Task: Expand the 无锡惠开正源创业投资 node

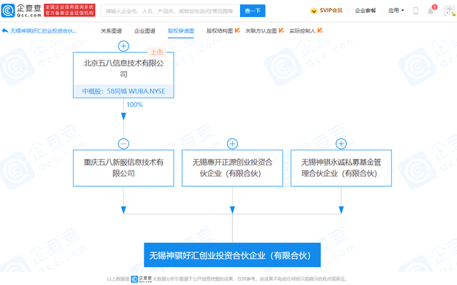Action: [x=232, y=144]
